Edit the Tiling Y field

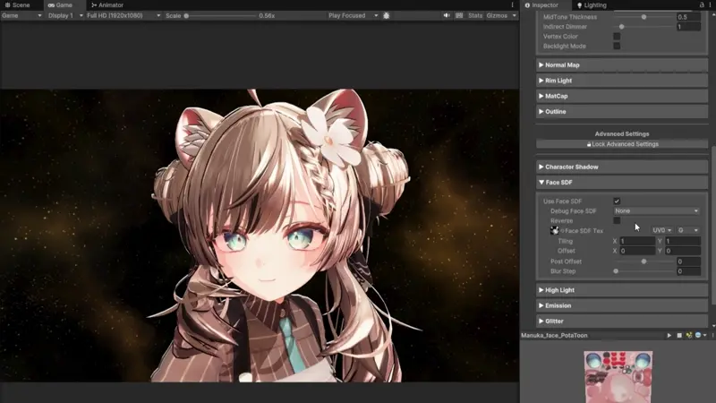point(683,241)
